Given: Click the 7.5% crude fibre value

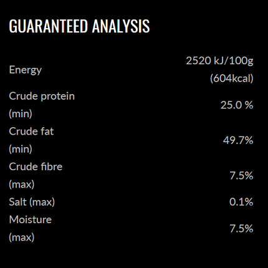Looking at the screenshot, I should click(241, 176).
